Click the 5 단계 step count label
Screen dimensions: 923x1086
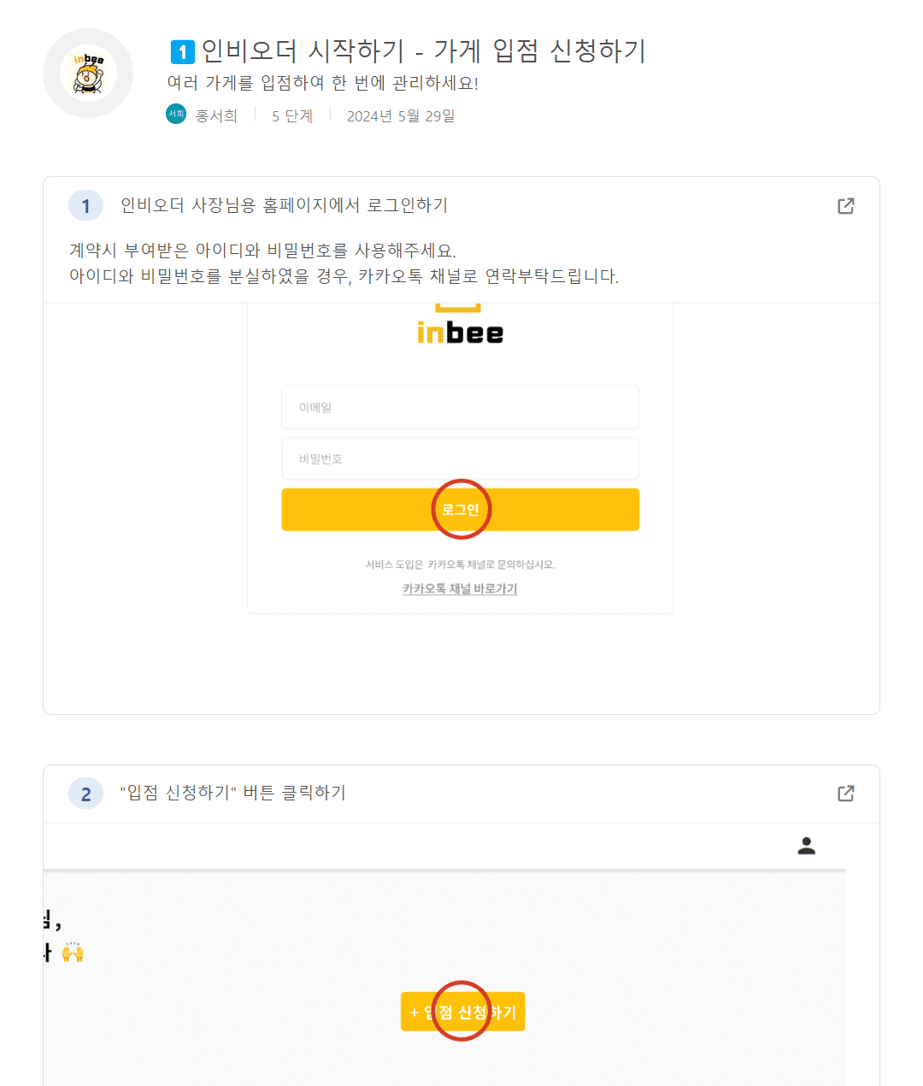(x=292, y=115)
